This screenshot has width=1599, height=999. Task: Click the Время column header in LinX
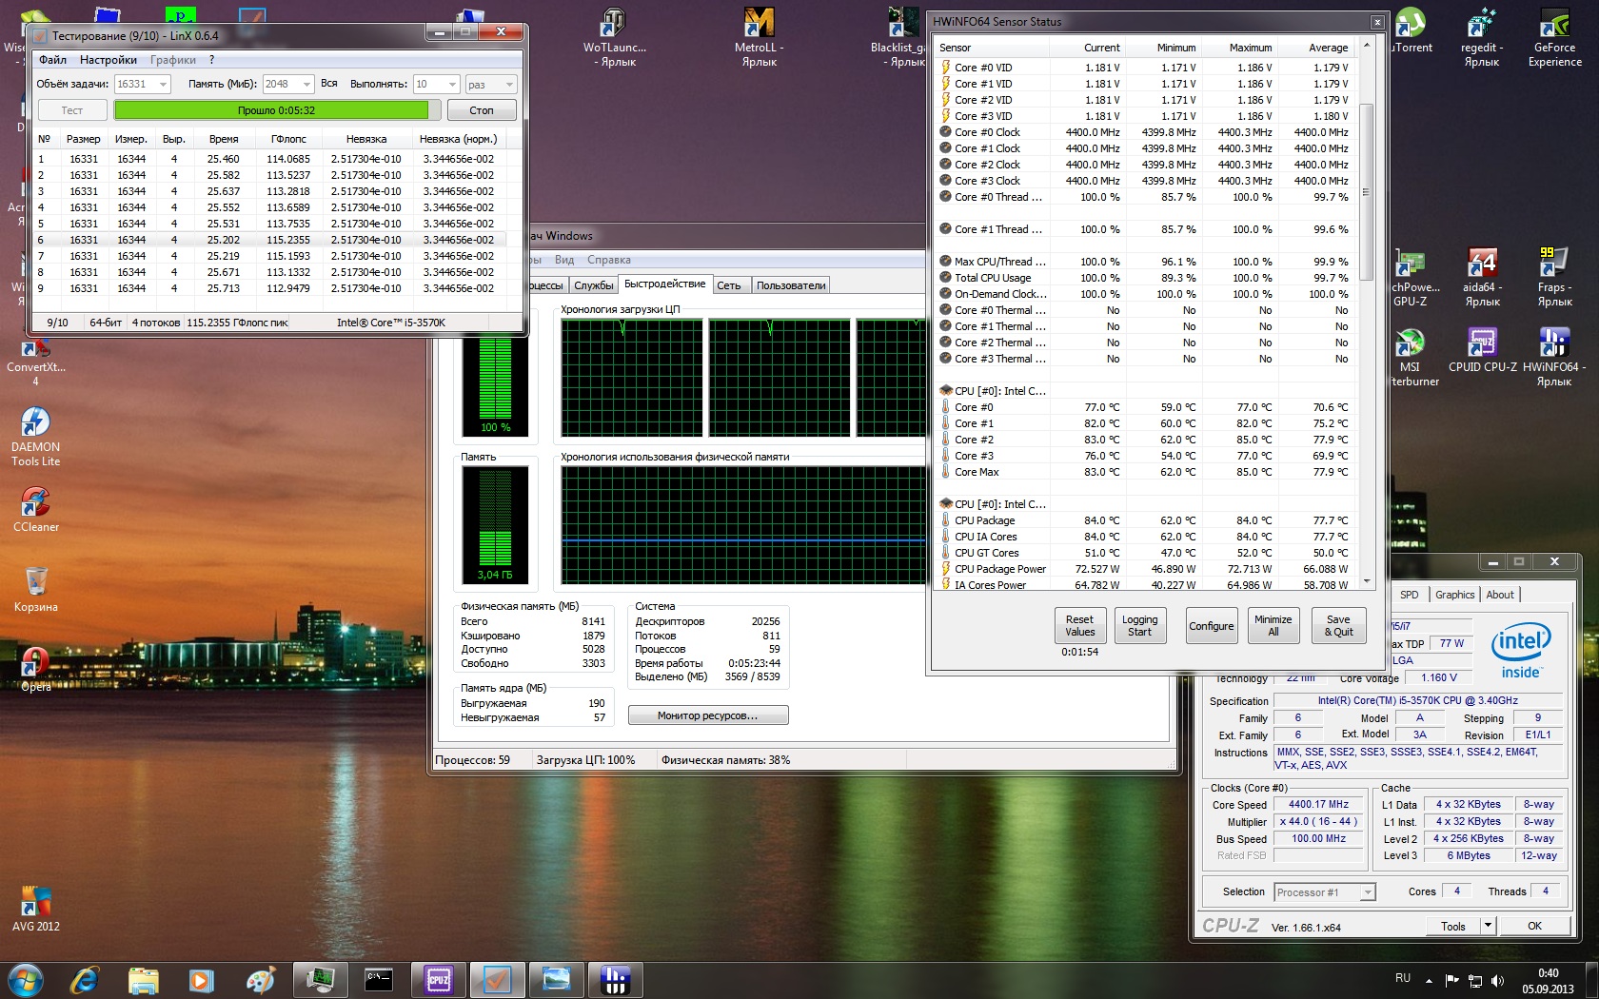[x=224, y=139]
